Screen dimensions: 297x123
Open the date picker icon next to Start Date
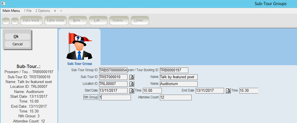[x=131, y=91]
